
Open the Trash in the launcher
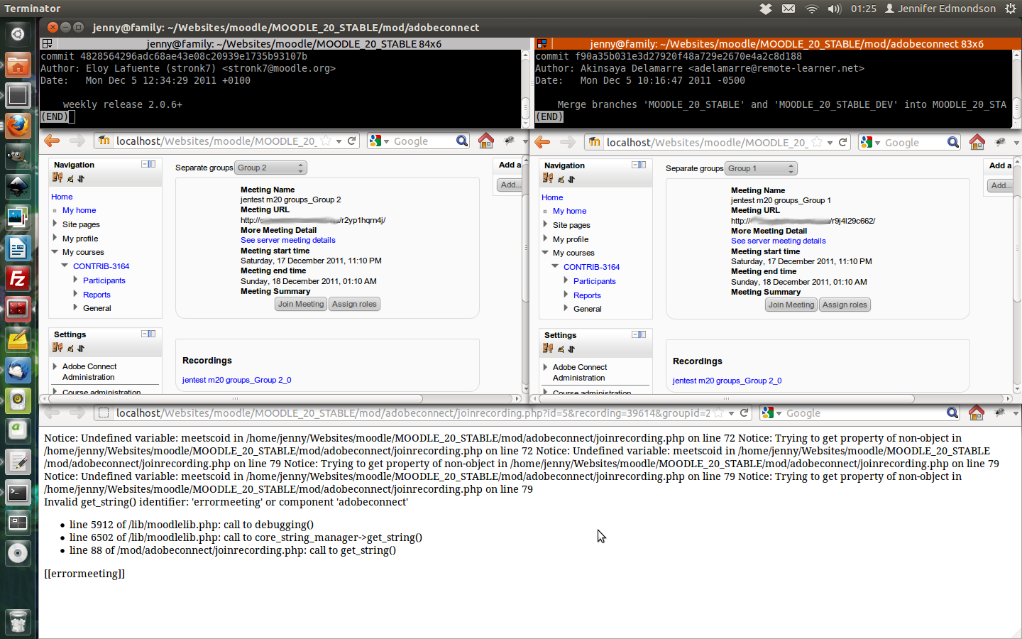click(x=18, y=623)
